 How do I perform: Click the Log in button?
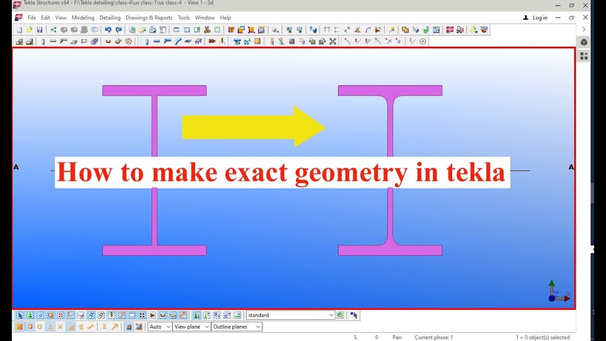535,18
